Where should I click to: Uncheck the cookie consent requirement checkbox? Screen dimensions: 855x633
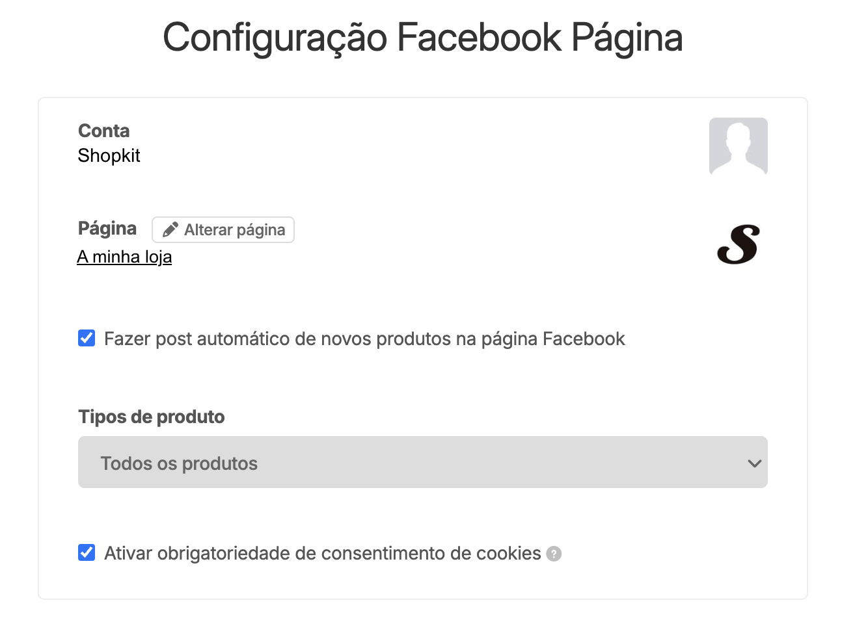coord(87,553)
